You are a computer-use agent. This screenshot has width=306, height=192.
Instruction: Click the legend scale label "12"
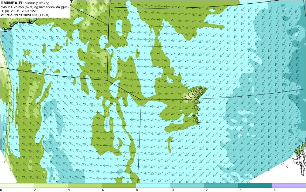(x=206, y=190)
